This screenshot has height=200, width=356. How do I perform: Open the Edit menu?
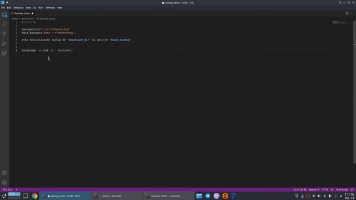point(9,8)
